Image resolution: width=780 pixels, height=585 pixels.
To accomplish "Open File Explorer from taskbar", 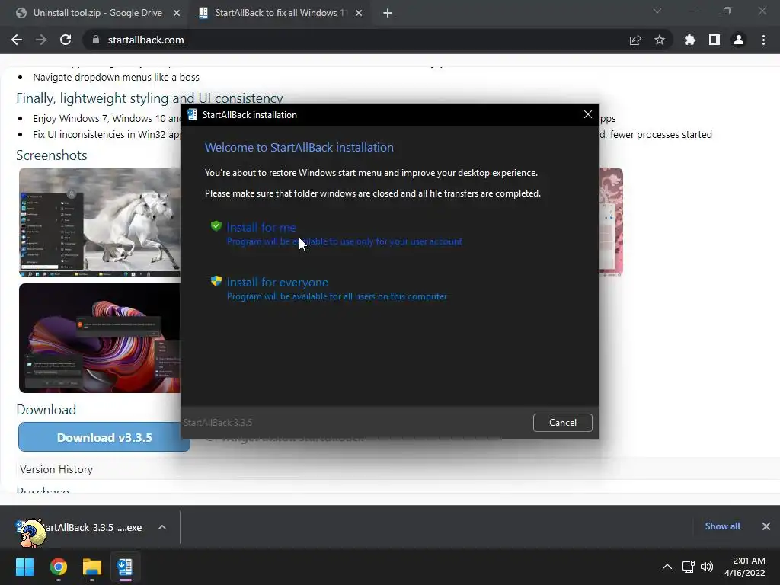I will (x=92, y=567).
